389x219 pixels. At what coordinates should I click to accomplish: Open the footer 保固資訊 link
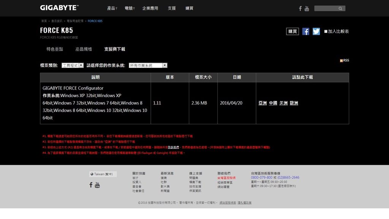pos(195,191)
